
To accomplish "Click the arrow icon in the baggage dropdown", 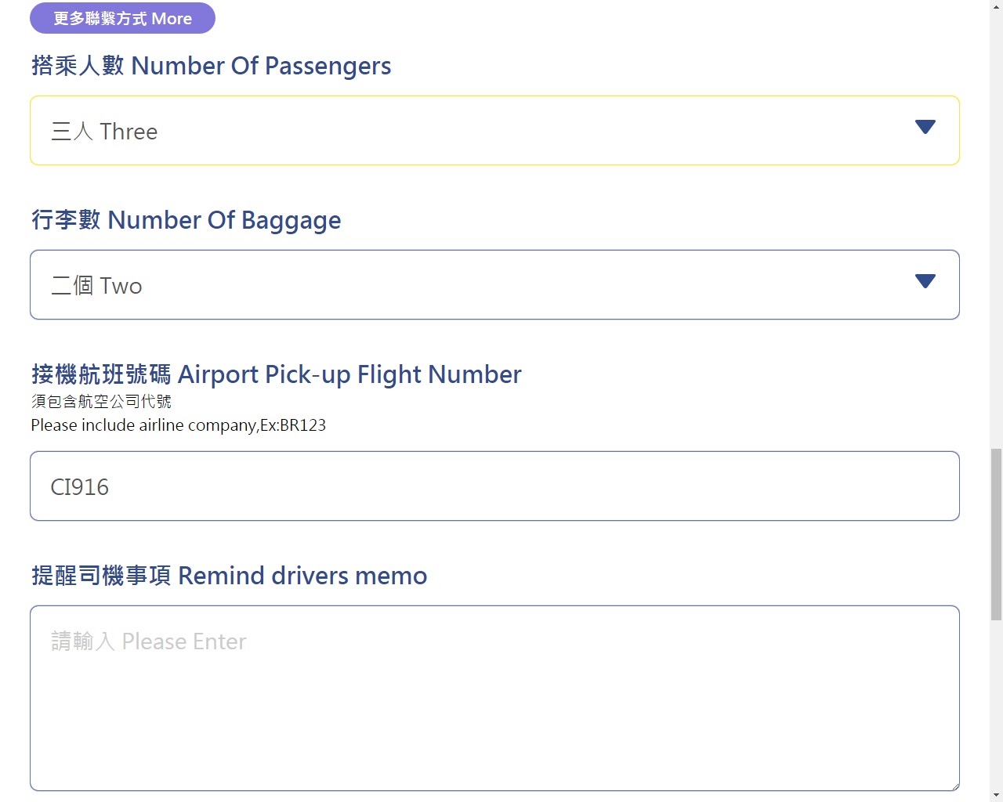I will (x=925, y=281).
